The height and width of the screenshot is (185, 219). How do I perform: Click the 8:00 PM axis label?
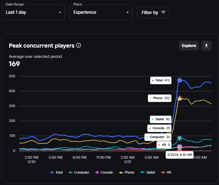79,158
